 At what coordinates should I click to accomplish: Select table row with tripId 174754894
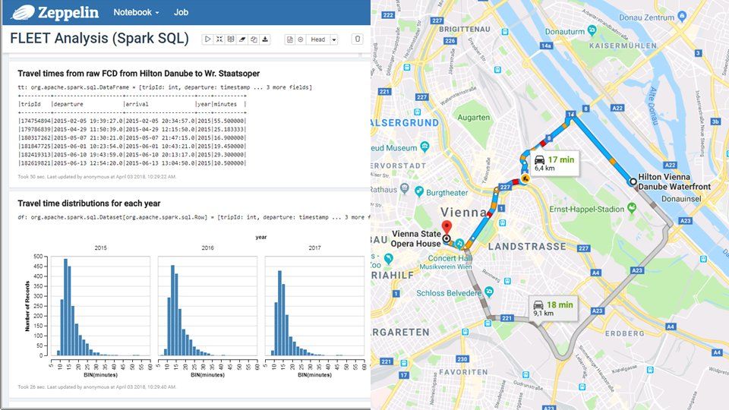132,121
